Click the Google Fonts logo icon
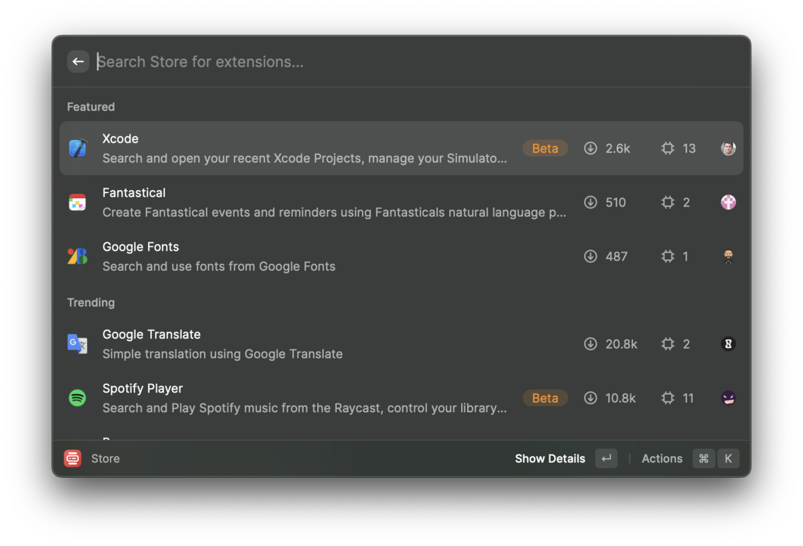This screenshot has height=546, width=803. pos(78,256)
